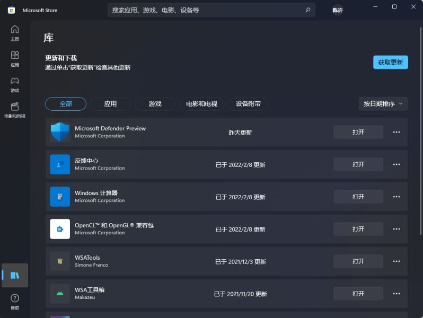Click the 昨天更新 status text
Screen dimensions: 423x318
[x=240, y=132]
